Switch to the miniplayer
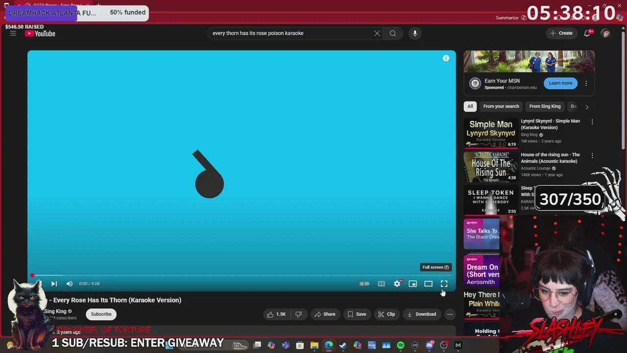 point(413,284)
